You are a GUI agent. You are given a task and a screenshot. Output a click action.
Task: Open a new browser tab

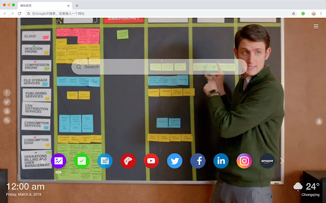pos(77,6)
